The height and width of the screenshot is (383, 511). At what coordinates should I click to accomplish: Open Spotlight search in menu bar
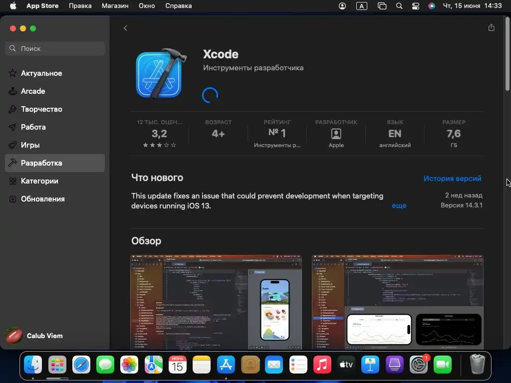(x=399, y=6)
